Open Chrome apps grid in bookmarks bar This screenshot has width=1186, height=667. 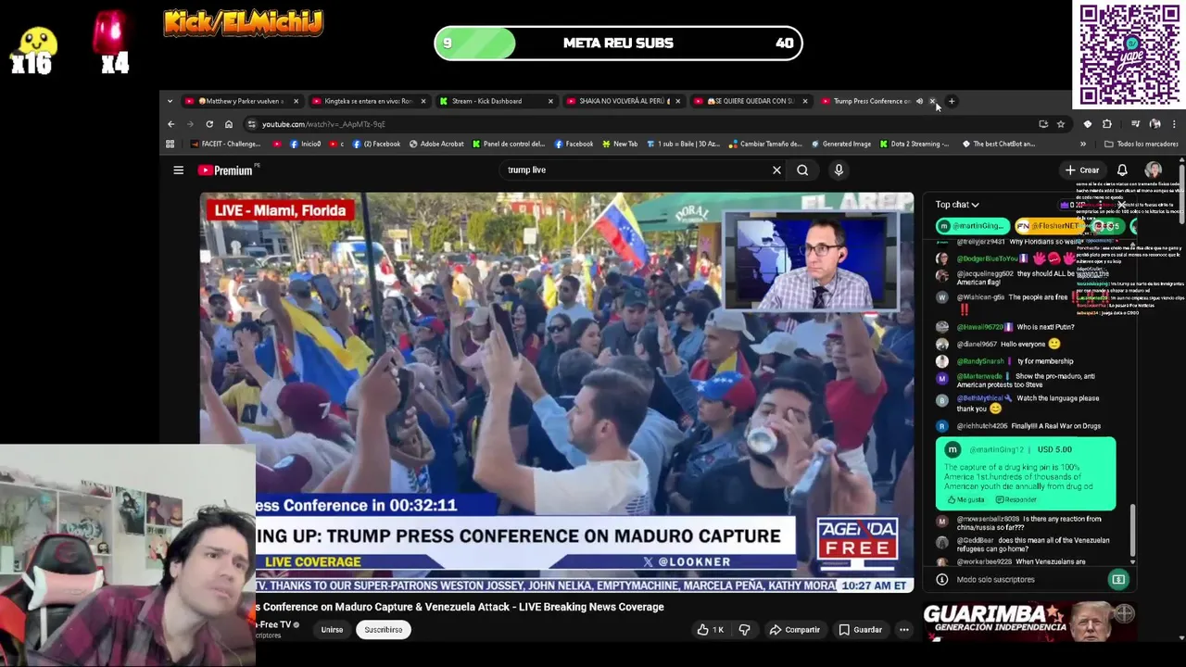pyautogui.click(x=170, y=144)
